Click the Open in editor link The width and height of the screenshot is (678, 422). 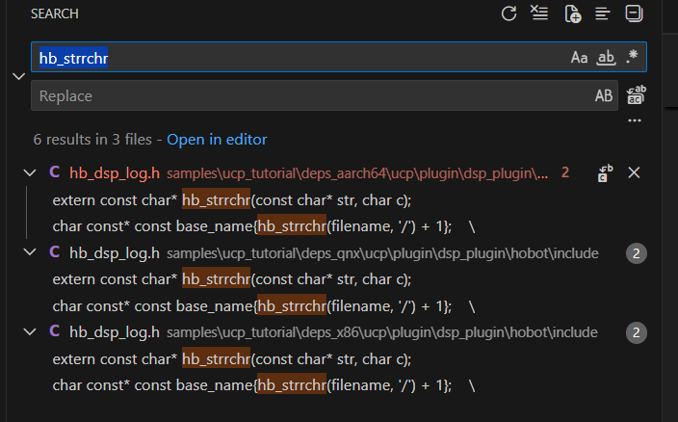(x=217, y=140)
